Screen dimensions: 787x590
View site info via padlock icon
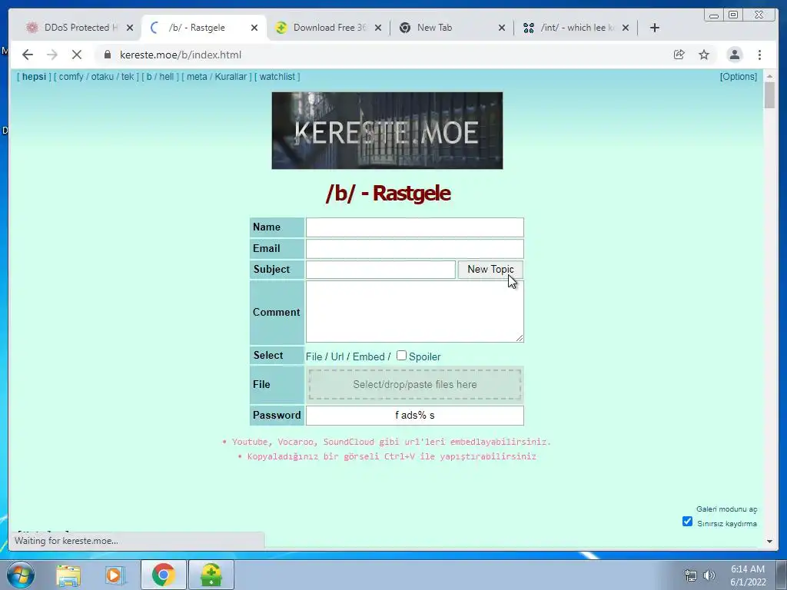click(108, 55)
